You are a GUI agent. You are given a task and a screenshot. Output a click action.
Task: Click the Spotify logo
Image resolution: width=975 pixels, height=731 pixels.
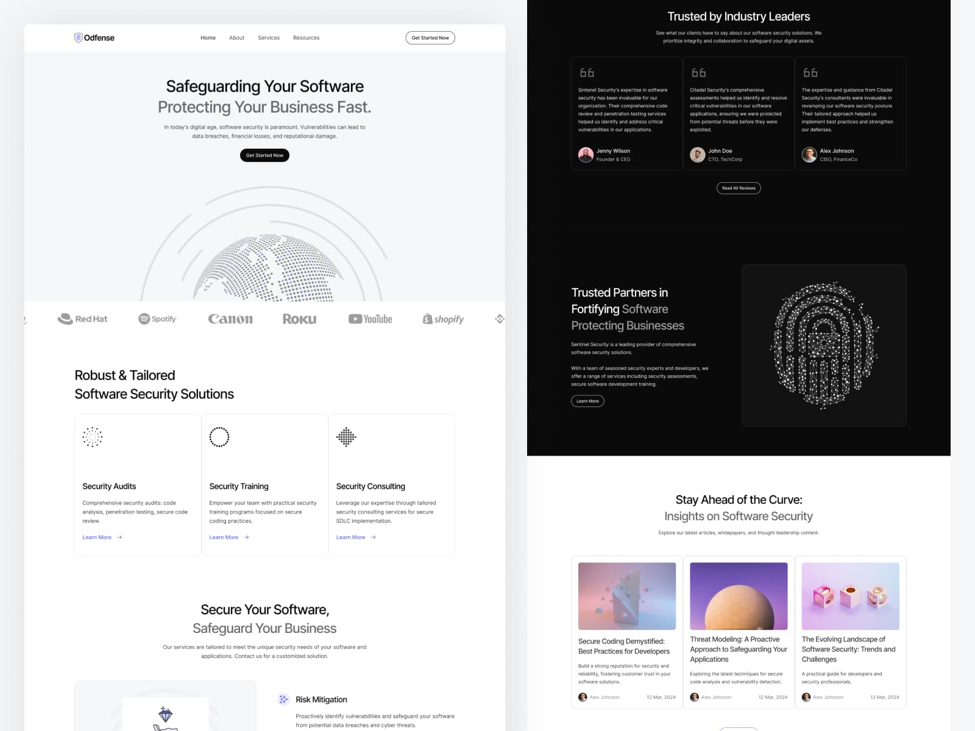point(157,319)
